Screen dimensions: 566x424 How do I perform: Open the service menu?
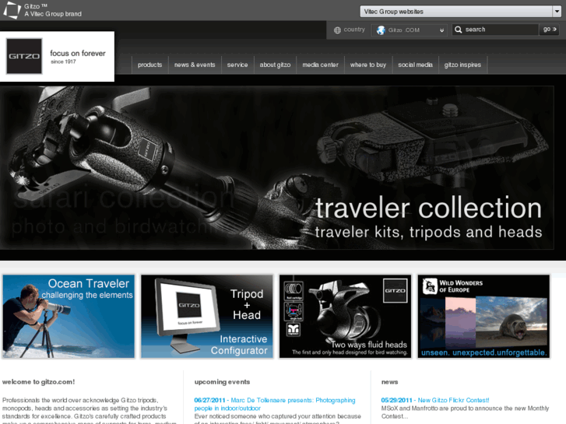pyautogui.click(x=237, y=65)
